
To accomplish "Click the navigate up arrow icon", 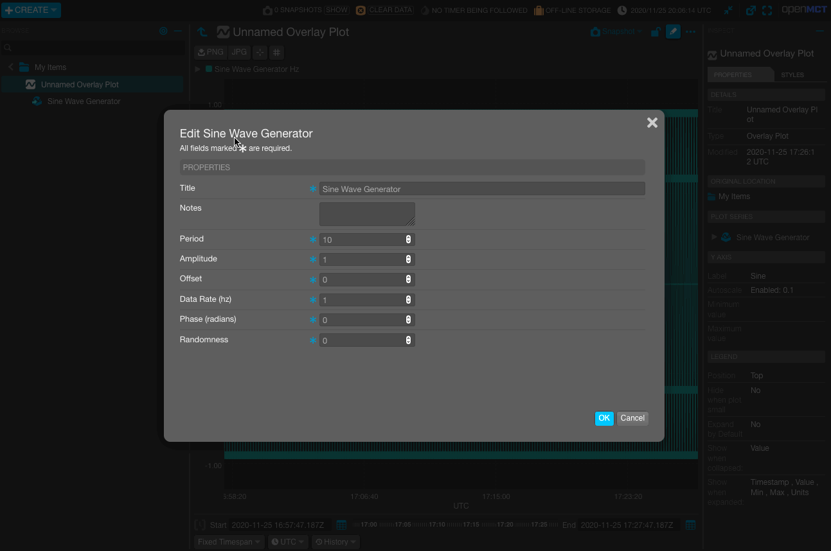I will tap(202, 31).
